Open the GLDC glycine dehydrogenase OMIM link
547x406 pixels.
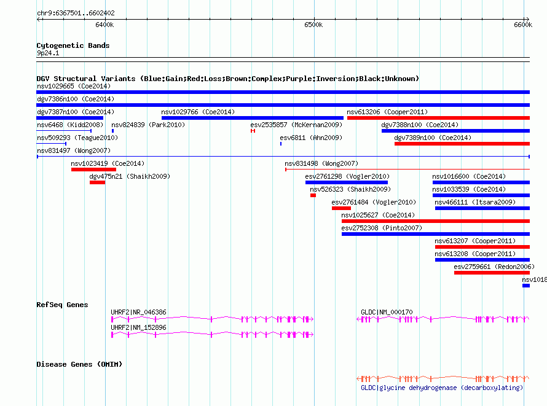click(442, 388)
